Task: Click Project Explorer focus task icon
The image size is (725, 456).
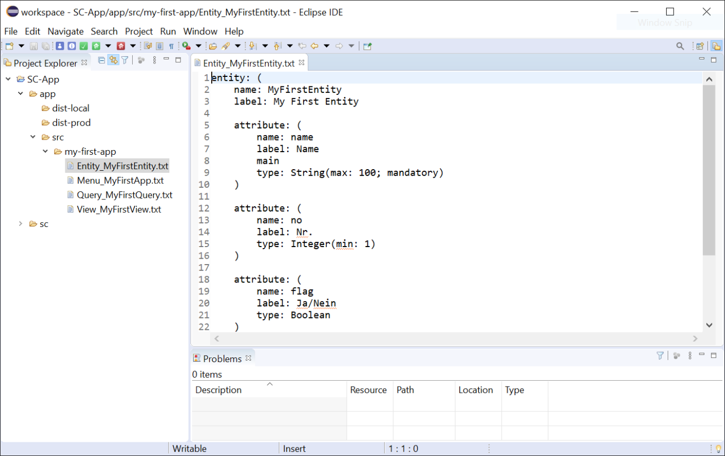Action: point(141,60)
